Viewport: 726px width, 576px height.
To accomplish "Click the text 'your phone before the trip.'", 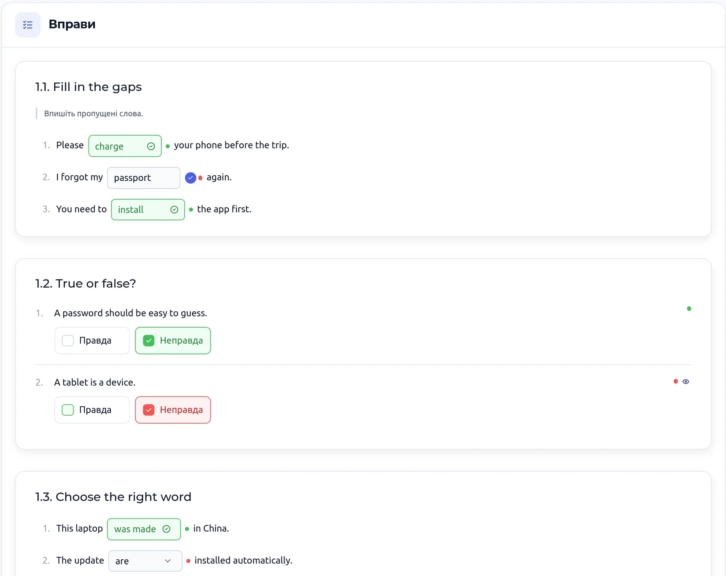I will point(231,145).
